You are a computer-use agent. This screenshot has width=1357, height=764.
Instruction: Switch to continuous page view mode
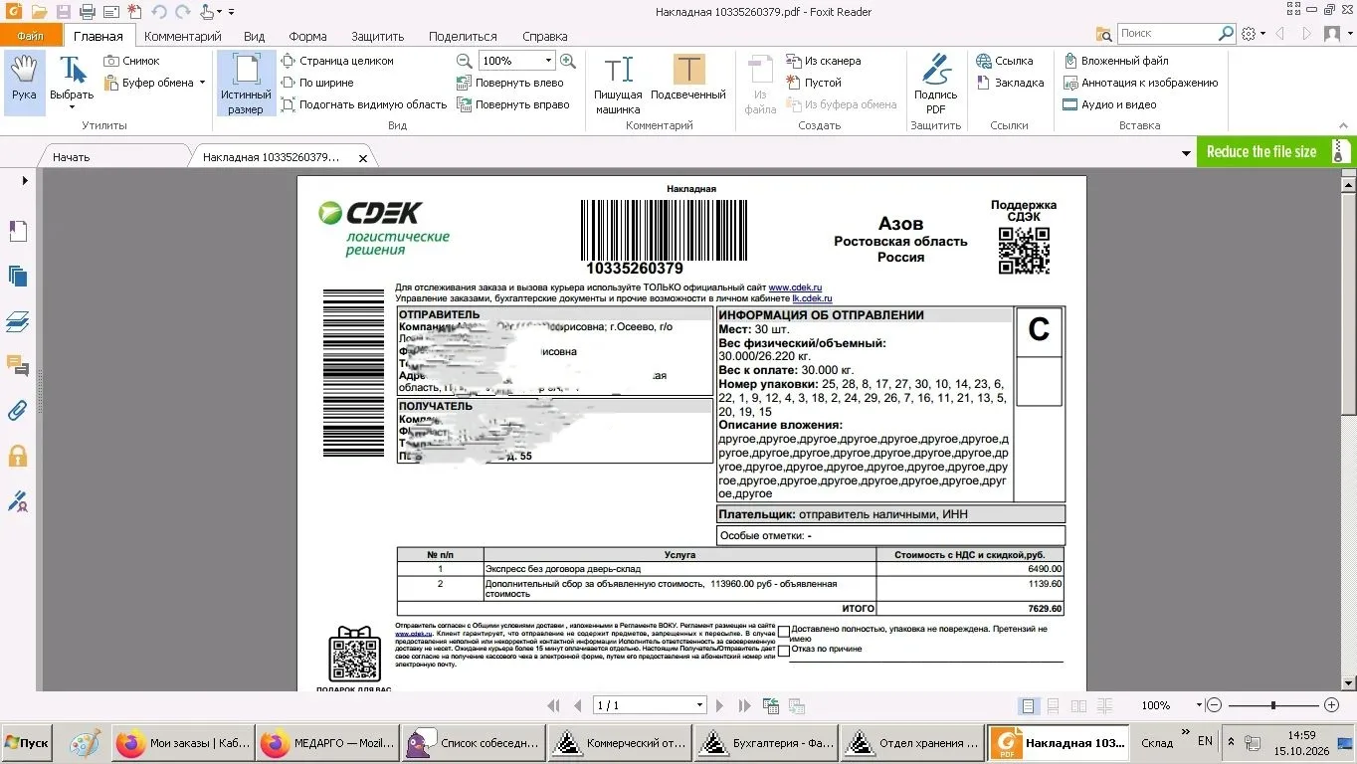[1054, 705]
